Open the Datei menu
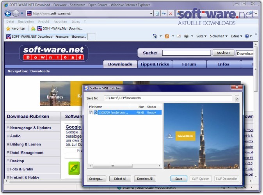The width and height of the screenshot is (263, 195). 10,21
